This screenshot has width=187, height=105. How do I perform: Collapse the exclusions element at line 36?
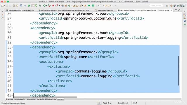12,62
